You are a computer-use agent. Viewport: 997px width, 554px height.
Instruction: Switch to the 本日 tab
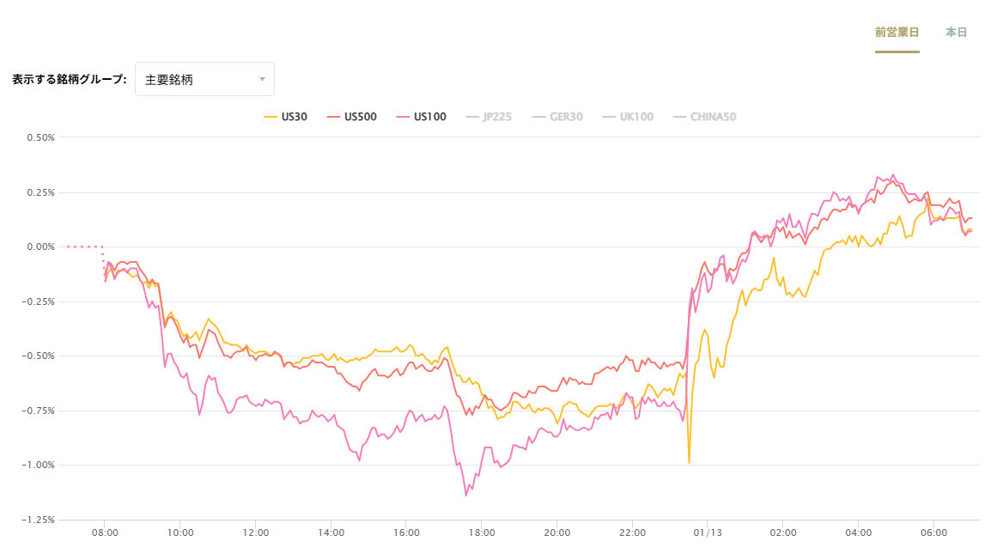956,33
